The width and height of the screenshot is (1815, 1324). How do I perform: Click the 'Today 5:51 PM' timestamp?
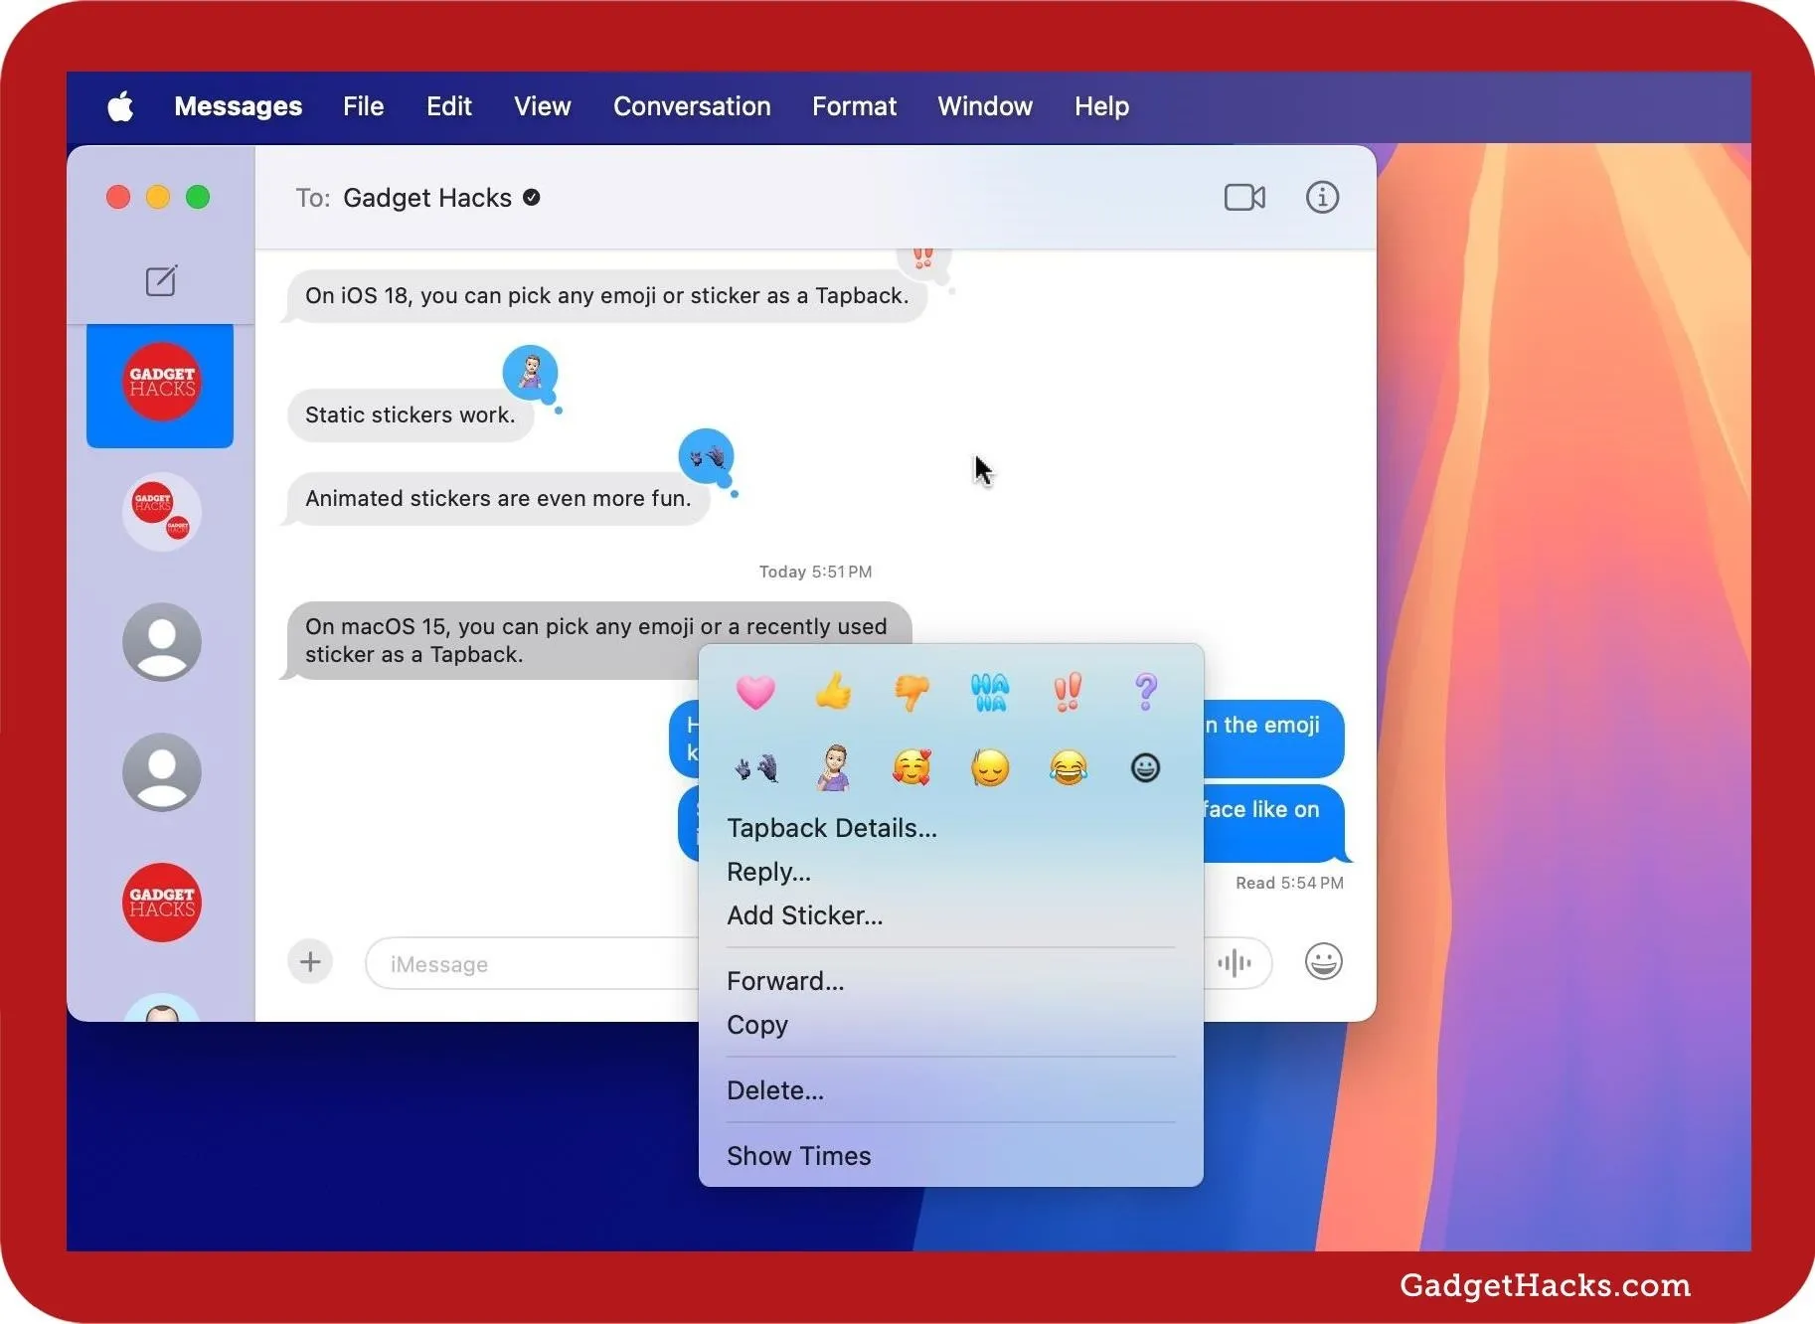(x=815, y=572)
